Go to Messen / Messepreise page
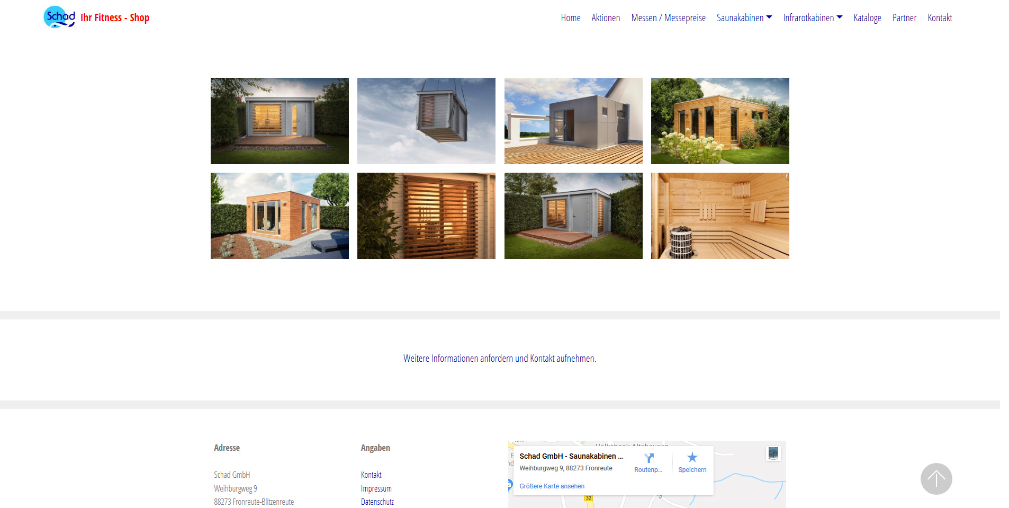The image size is (1009, 508). [668, 18]
